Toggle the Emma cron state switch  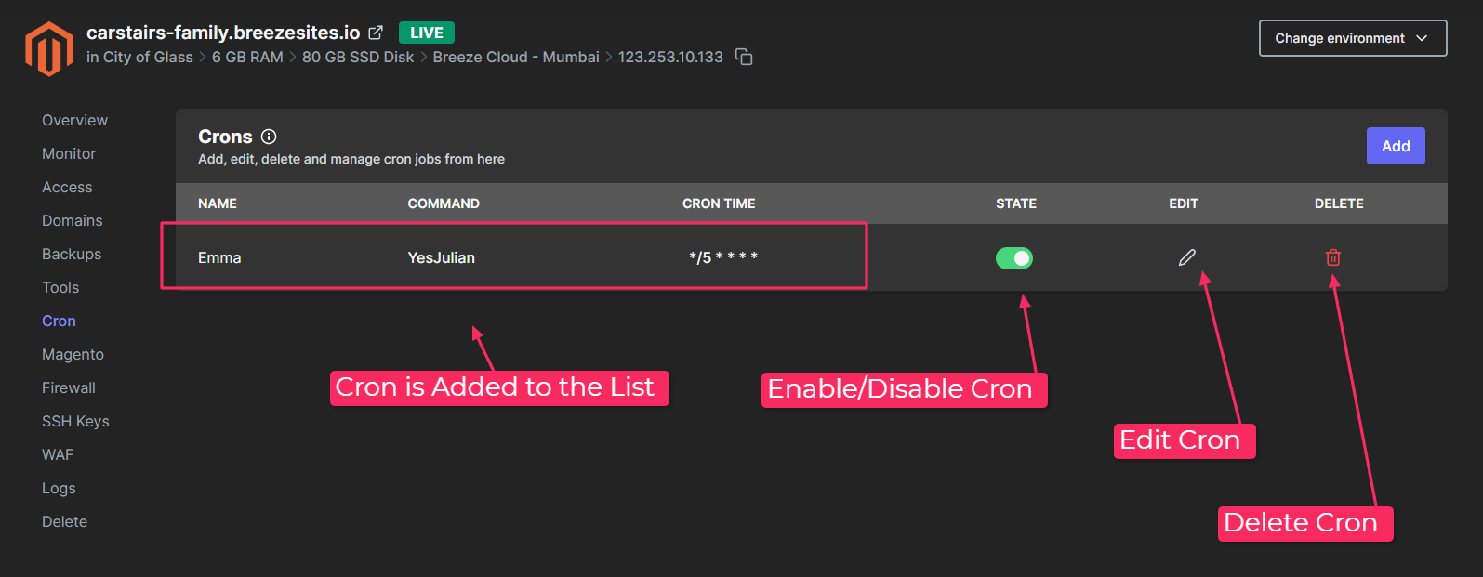(1014, 258)
